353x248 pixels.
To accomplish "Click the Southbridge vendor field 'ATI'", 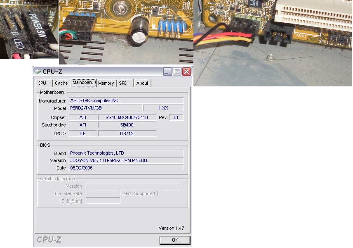I will [83, 125].
